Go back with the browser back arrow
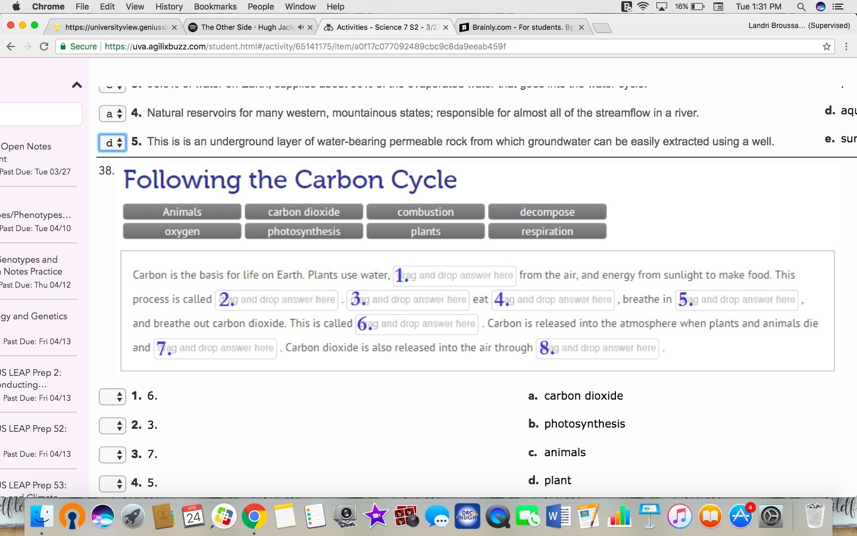The height and width of the screenshot is (536, 857). (10, 46)
